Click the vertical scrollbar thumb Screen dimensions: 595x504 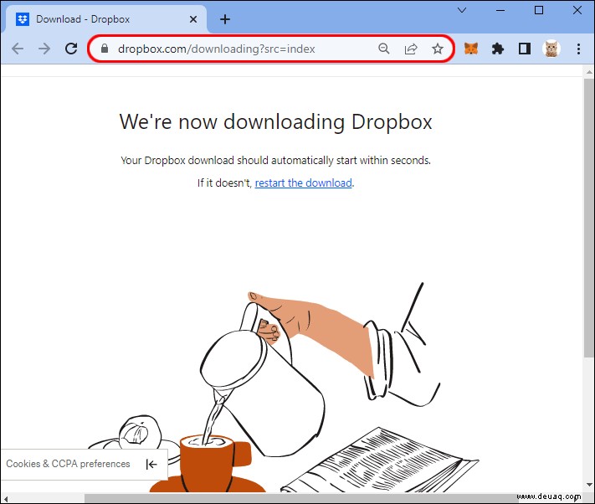[x=589, y=218]
